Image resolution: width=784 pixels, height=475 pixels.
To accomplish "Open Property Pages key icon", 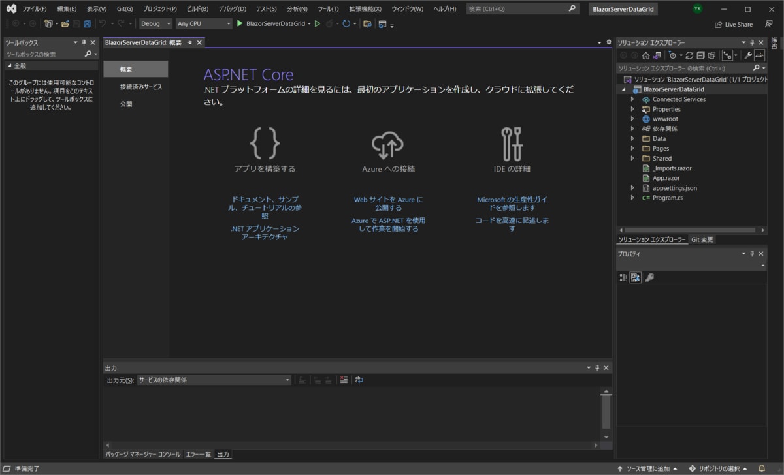I will pos(649,277).
